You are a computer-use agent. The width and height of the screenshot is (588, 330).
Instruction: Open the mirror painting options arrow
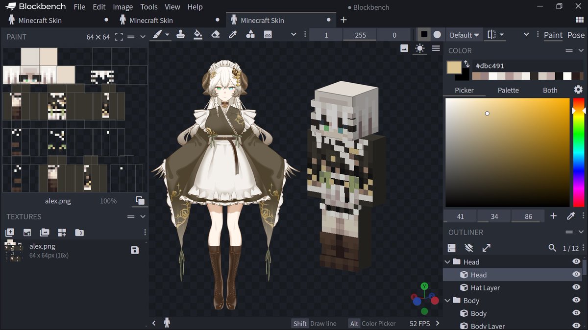(502, 35)
